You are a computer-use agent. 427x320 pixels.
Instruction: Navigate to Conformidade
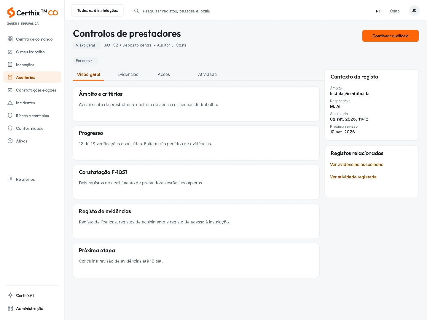pos(32,128)
